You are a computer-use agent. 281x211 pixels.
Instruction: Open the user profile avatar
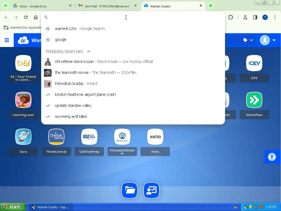pos(265,40)
